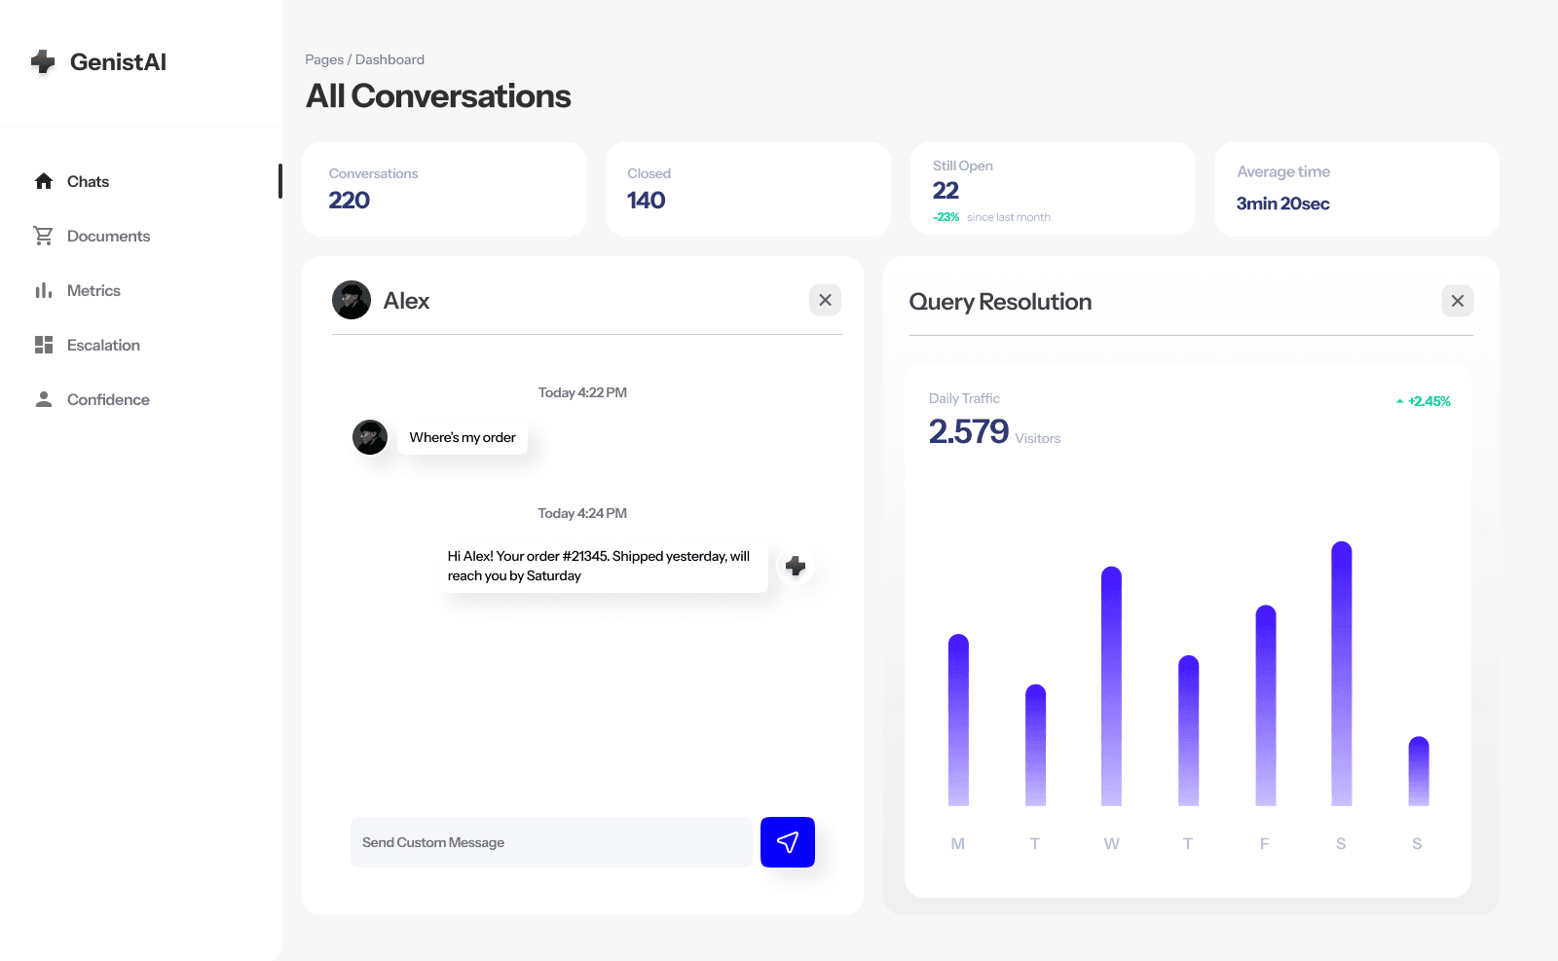Click the Send Custom Message input field
1558x961 pixels.
point(545,842)
